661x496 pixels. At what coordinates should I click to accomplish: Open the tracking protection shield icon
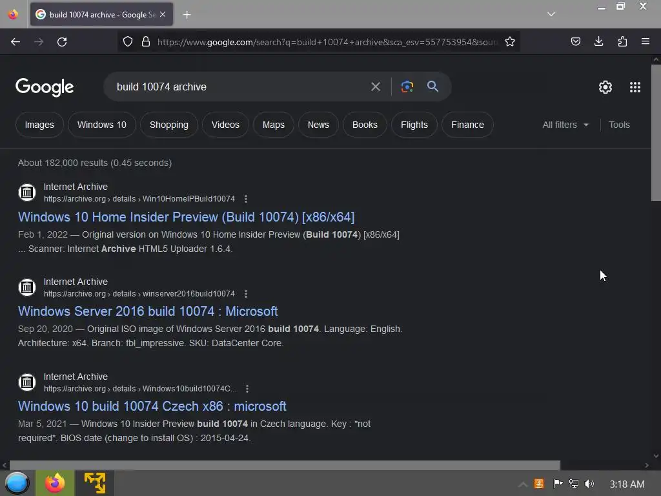128,42
